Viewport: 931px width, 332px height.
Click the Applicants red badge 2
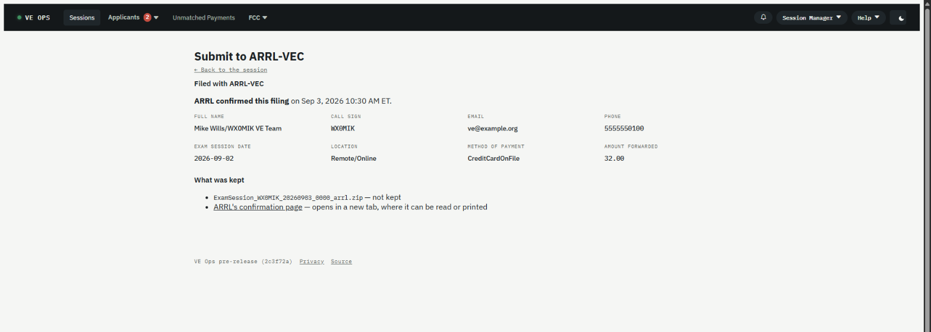tap(147, 17)
